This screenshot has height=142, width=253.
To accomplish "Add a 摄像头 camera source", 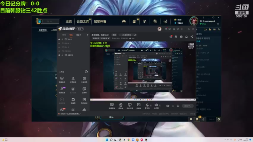I will point(121,106).
